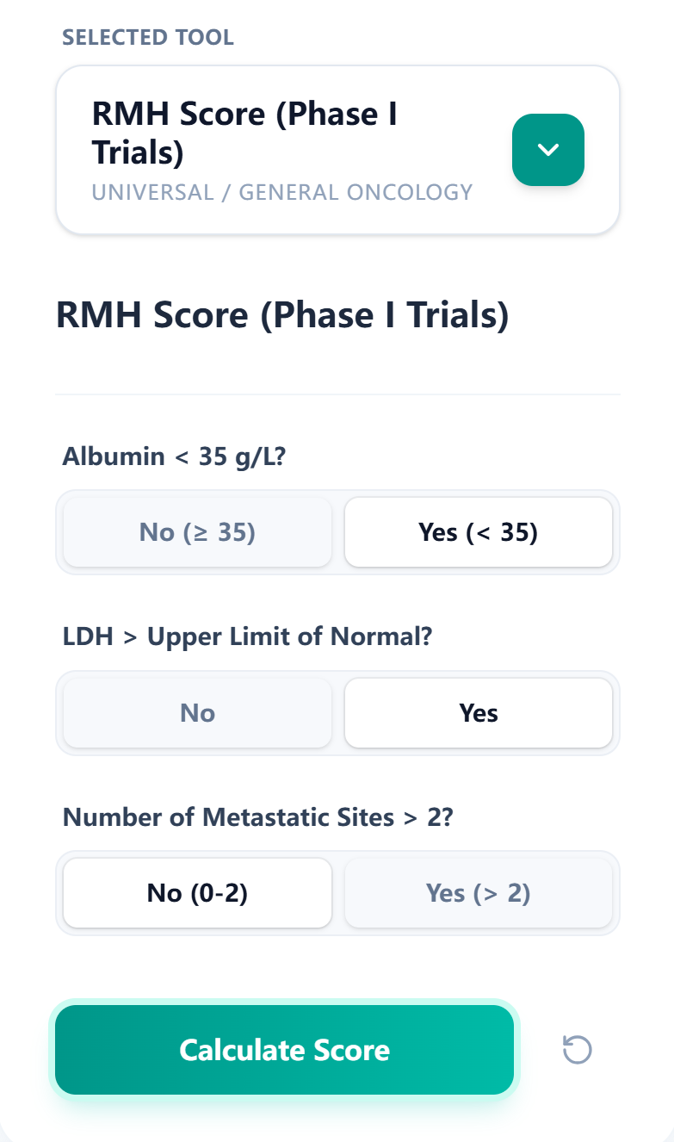
Task: Click Calculate Score to compute the RMH score
Action: coord(284,1050)
